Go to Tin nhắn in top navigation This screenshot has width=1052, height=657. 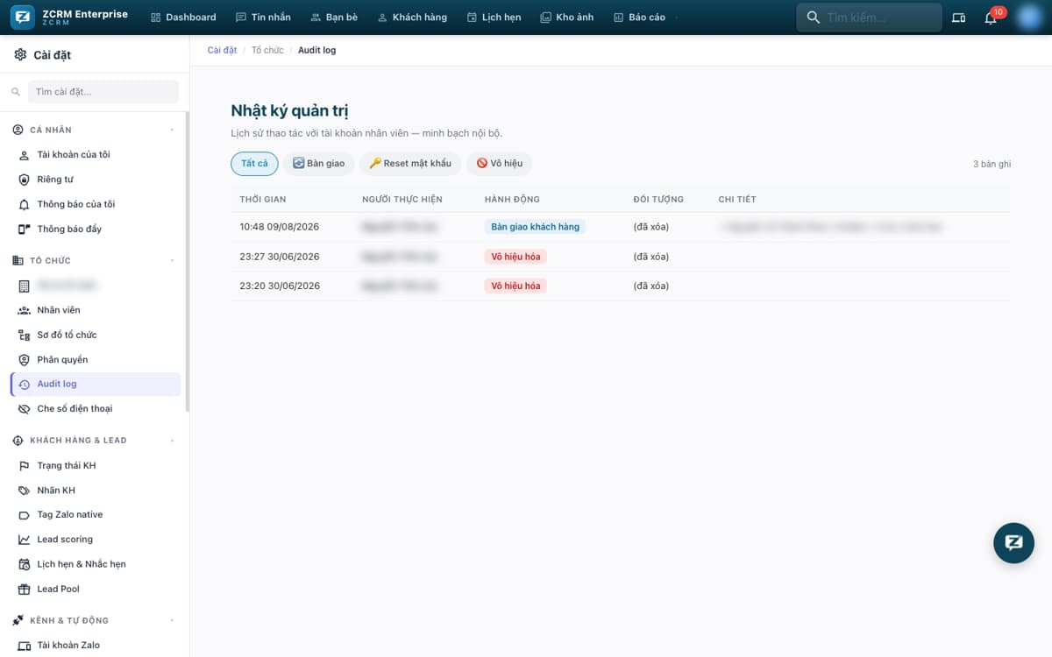(263, 18)
